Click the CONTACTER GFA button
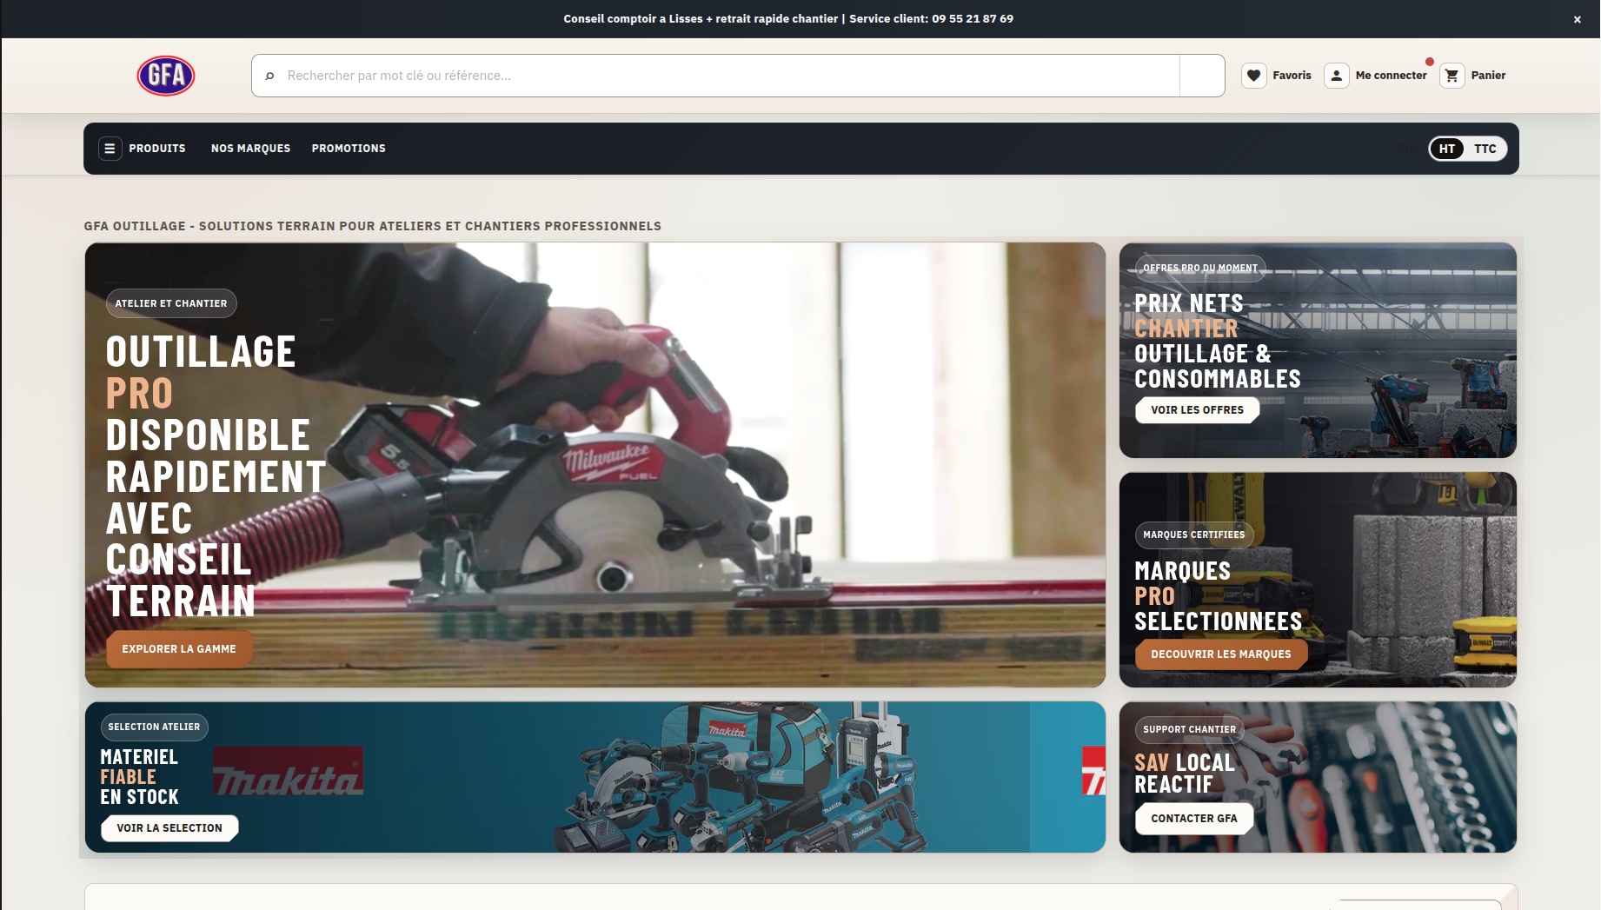The image size is (1601, 910). [1193, 819]
